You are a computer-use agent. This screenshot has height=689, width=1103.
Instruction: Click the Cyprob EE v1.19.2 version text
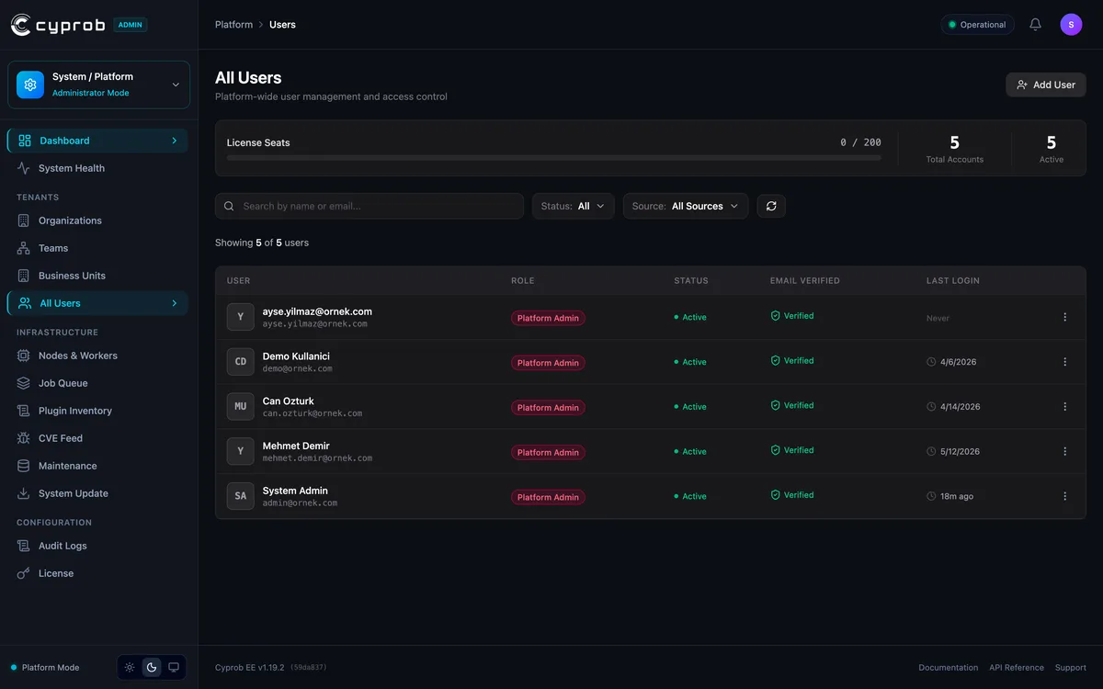pyautogui.click(x=250, y=668)
